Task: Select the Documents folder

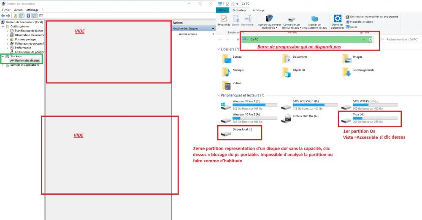Action: point(295,58)
